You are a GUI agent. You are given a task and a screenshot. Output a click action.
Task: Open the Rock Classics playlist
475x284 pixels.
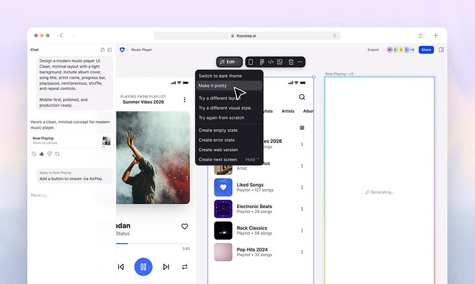pyautogui.click(x=259, y=231)
